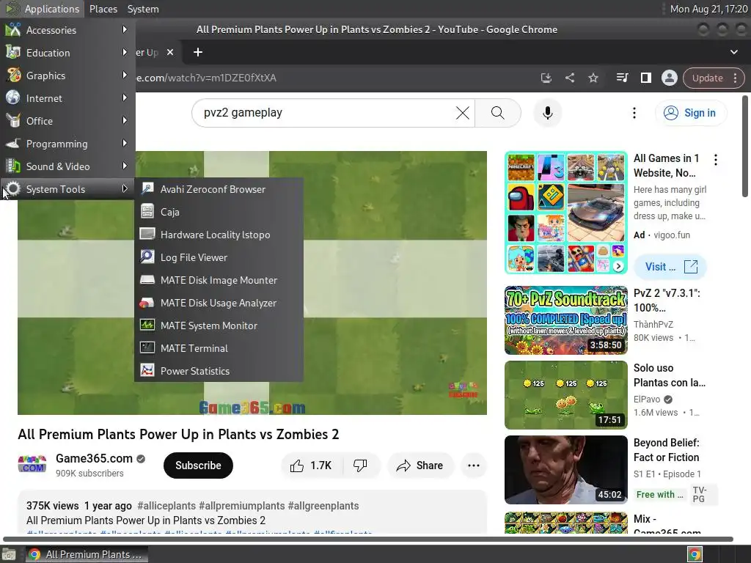Open ad options three-dot menu

pos(716,160)
